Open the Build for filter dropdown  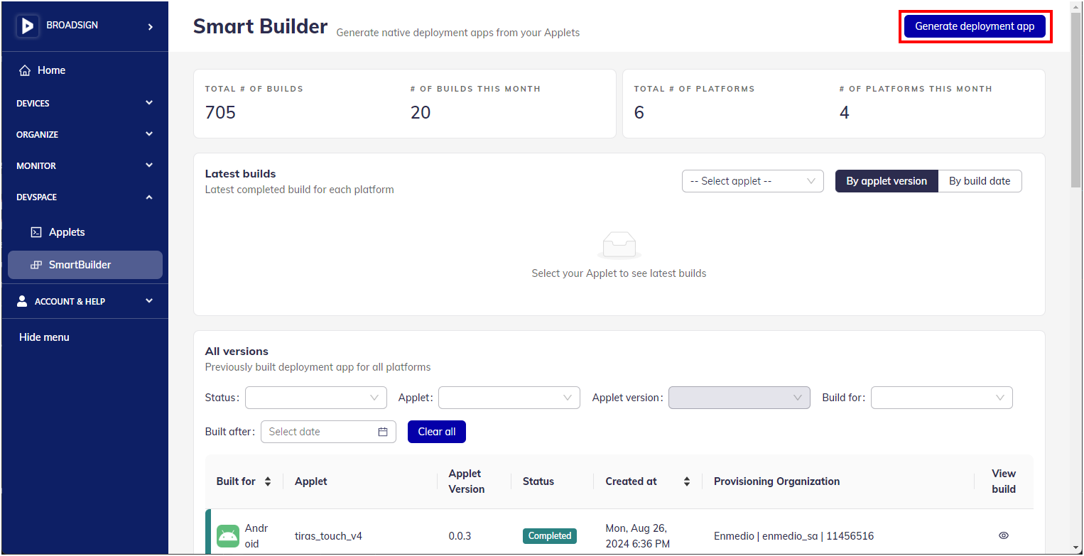click(942, 398)
